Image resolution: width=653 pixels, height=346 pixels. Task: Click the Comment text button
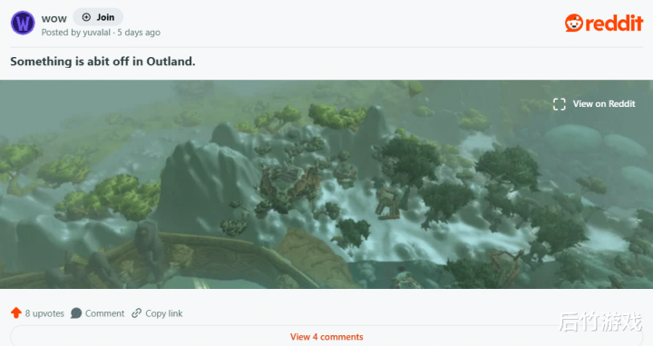pyautogui.click(x=104, y=313)
